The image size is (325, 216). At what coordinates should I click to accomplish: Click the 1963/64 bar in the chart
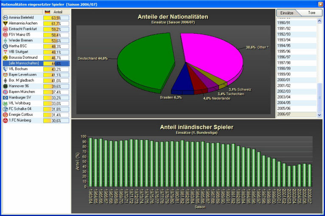coord(90,162)
